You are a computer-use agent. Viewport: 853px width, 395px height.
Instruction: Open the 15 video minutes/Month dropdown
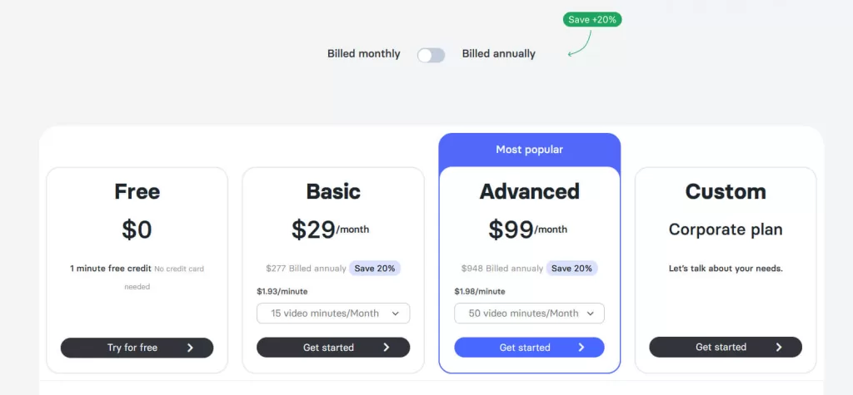click(x=333, y=314)
